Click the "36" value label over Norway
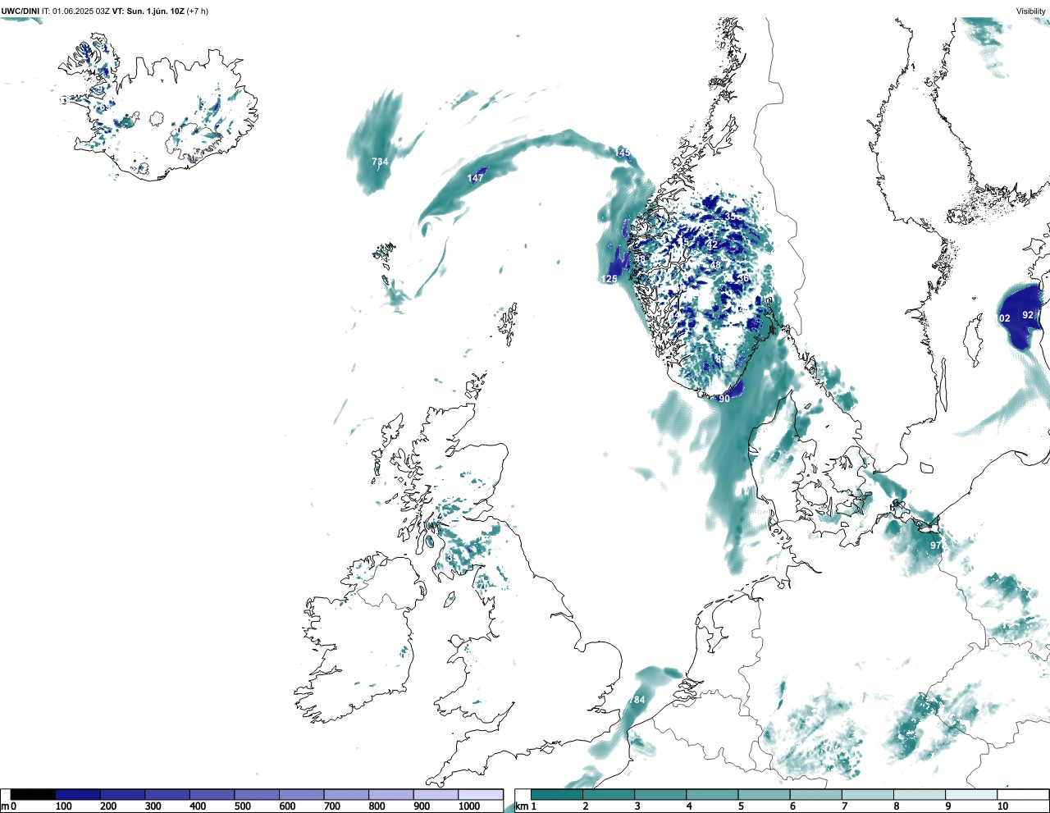The height and width of the screenshot is (813, 1050). click(x=743, y=279)
